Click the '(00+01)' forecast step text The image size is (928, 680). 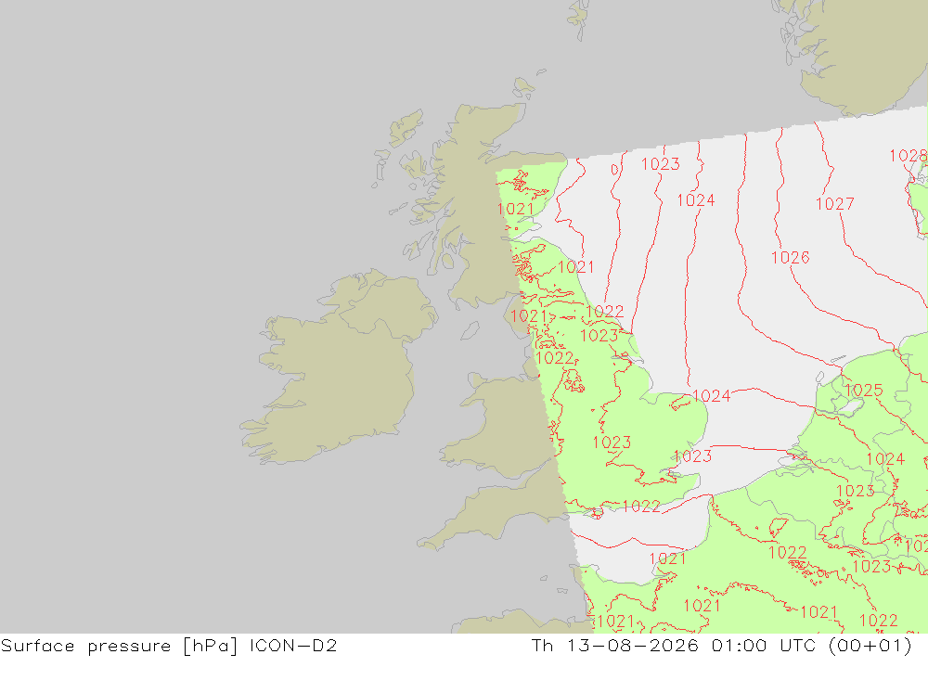[870, 646]
